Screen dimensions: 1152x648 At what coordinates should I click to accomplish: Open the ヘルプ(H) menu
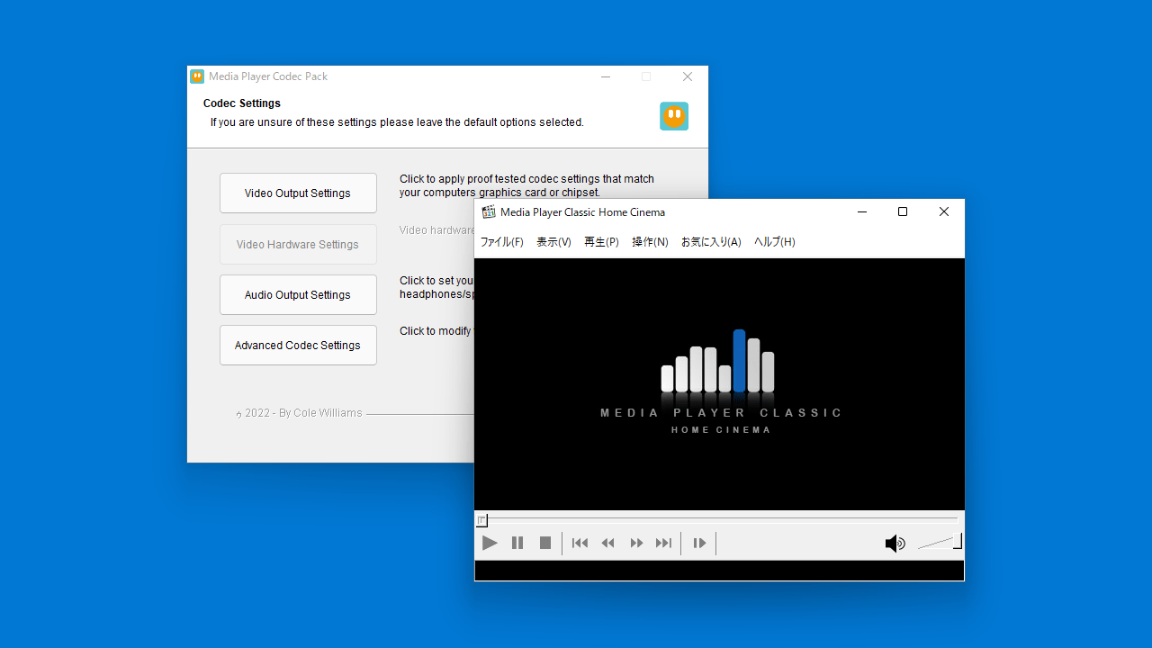point(775,242)
